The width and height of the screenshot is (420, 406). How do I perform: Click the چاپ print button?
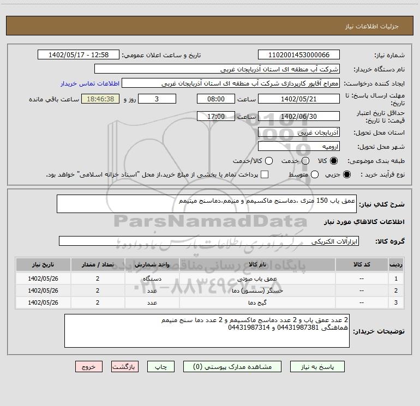(x=161, y=367)
